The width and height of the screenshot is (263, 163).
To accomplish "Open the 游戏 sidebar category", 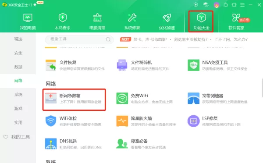I will coord(18,109).
